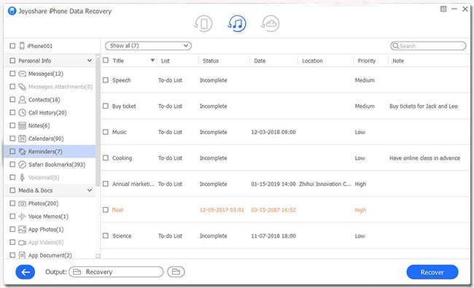The image size is (474, 288).
Task: Click the App Videos camcorder icon
Action: [x=22, y=242]
